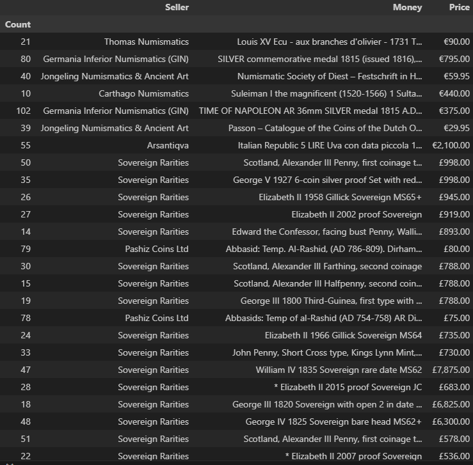473x465 pixels.
Task: Click the £730.00 price cell
Action: [x=454, y=352]
